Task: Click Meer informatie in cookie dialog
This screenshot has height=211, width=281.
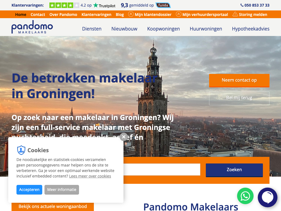Action: [x=62, y=190]
